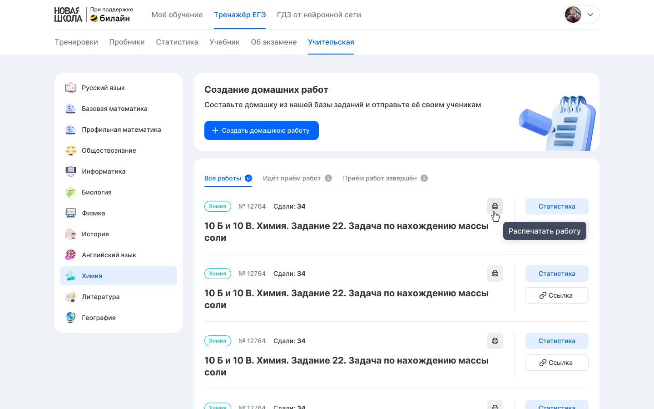Click the География globe icon

pyautogui.click(x=70, y=318)
